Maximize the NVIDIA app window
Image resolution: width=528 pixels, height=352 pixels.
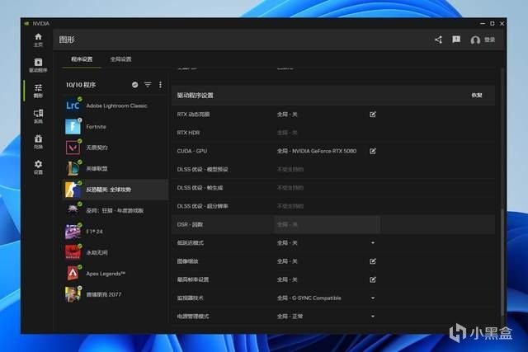[x=493, y=24]
